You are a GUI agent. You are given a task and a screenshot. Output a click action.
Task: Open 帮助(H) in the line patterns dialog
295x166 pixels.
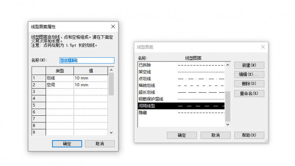(x=249, y=135)
